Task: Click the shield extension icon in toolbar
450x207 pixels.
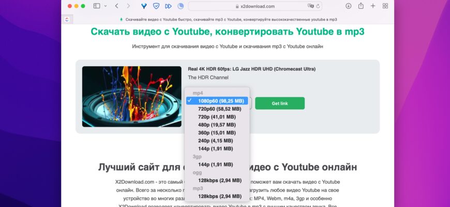Action: [x=156, y=6]
